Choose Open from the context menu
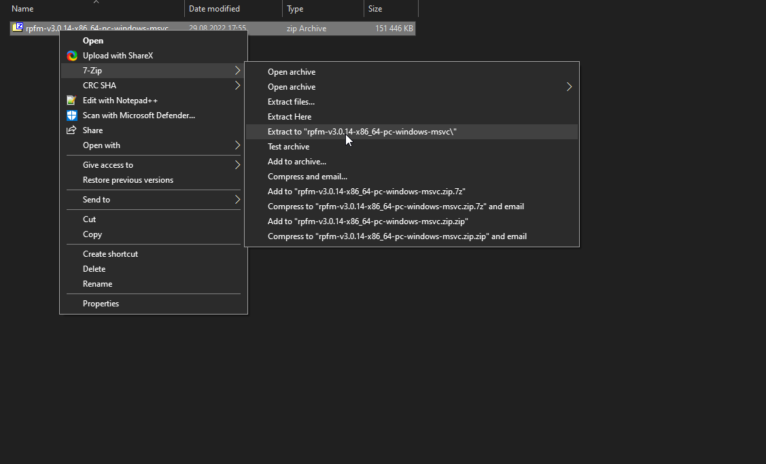Screen dimensions: 766x464 tap(154, 41)
